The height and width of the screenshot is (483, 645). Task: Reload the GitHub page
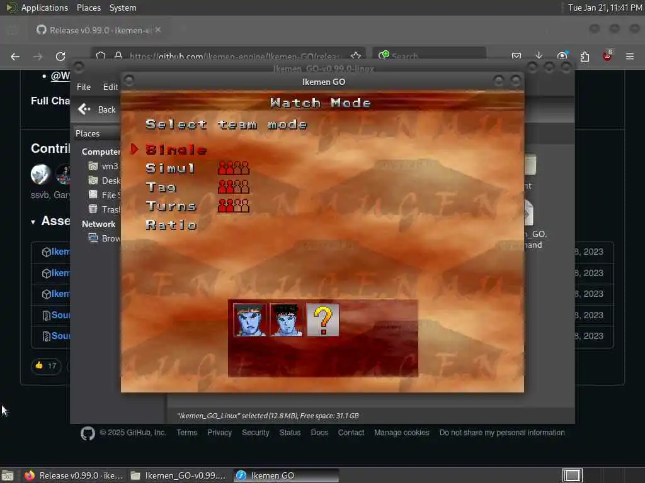click(60, 57)
